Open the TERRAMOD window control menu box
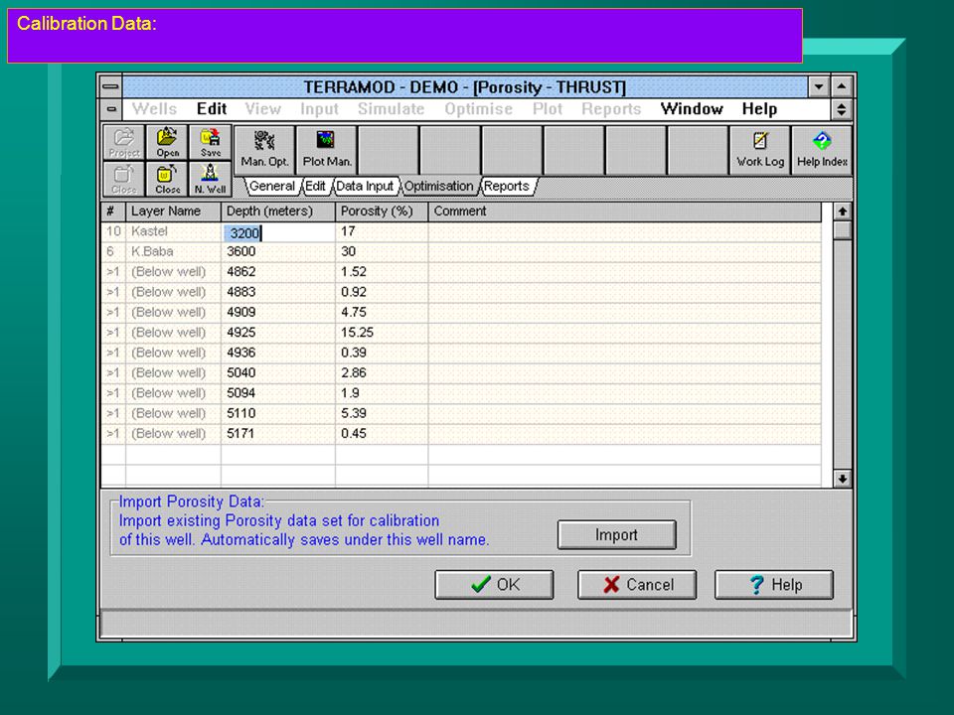This screenshot has height=715, width=954. tap(110, 87)
